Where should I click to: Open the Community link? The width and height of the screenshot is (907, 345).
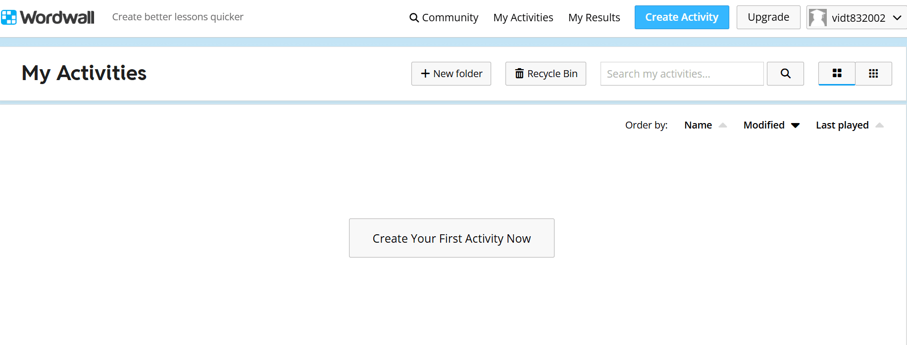(x=450, y=18)
